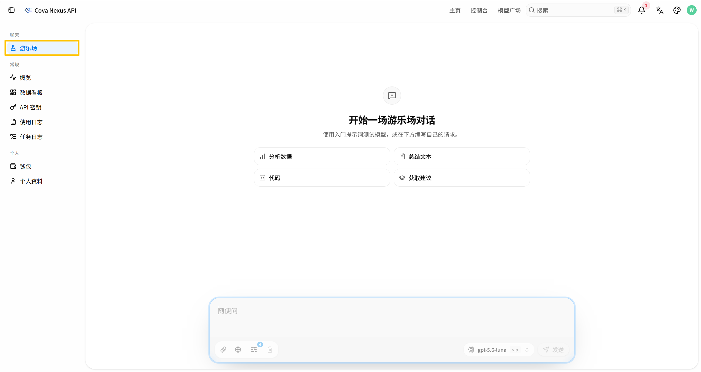
Task: Open the theme palette icon
Action: (677, 10)
